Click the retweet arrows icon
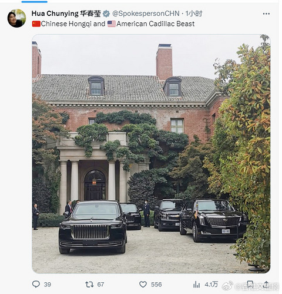Image resolution: width=282 pixels, height=294 pixels. coord(89,285)
